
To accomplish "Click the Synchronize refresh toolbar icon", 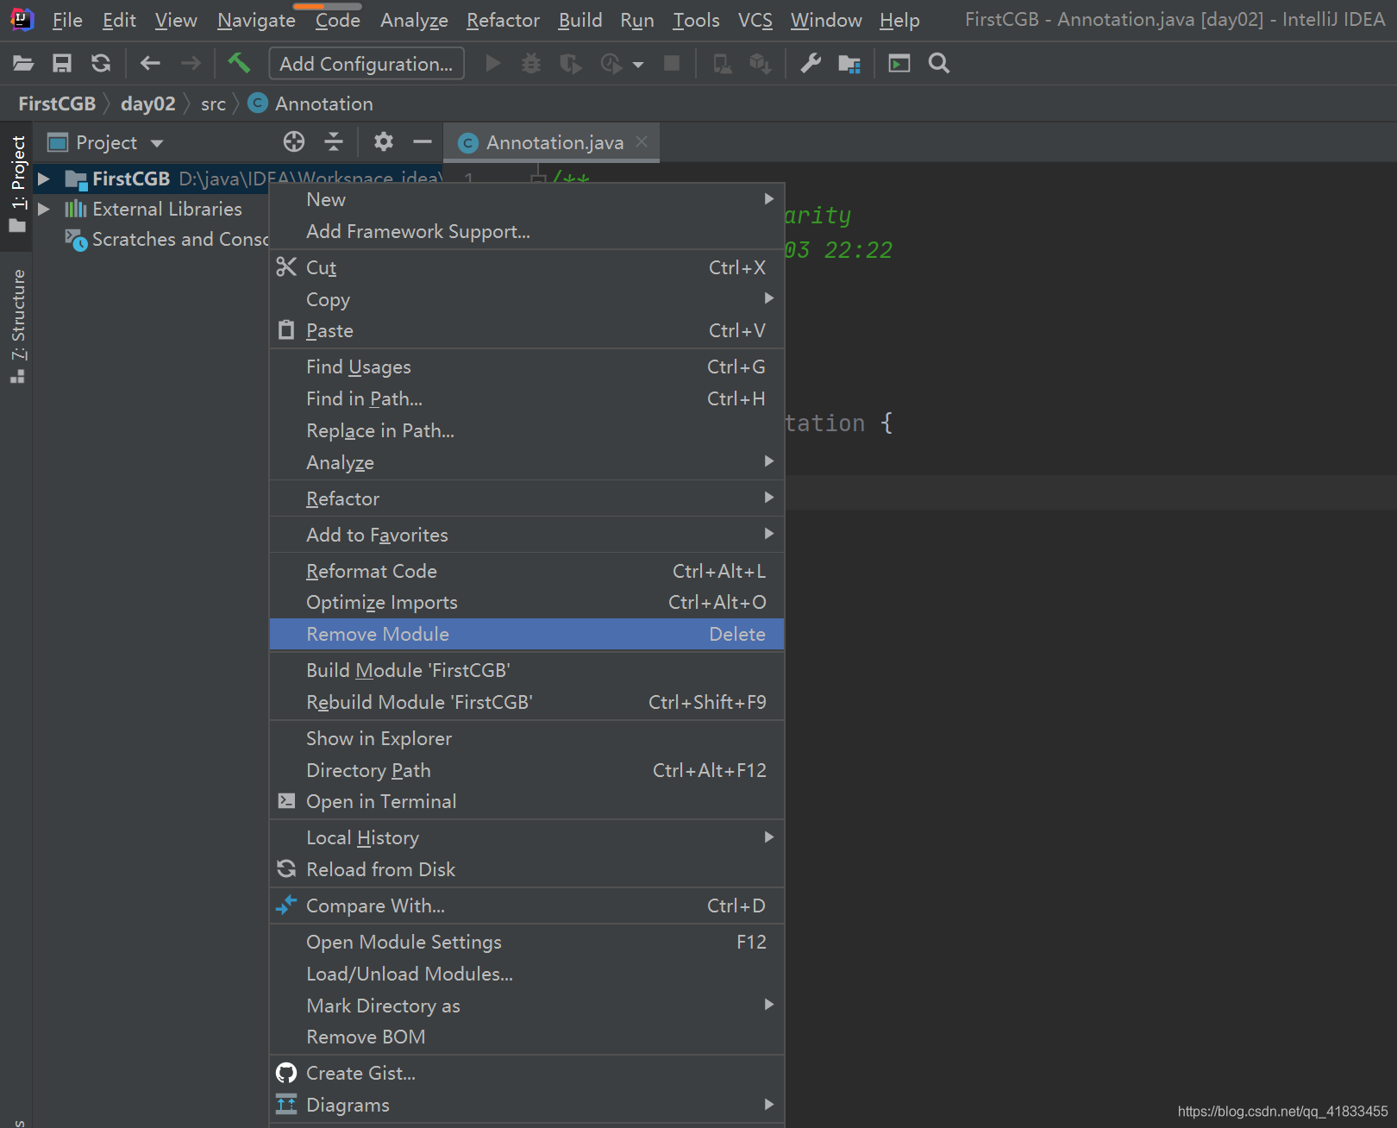I will click(x=101, y=63).
